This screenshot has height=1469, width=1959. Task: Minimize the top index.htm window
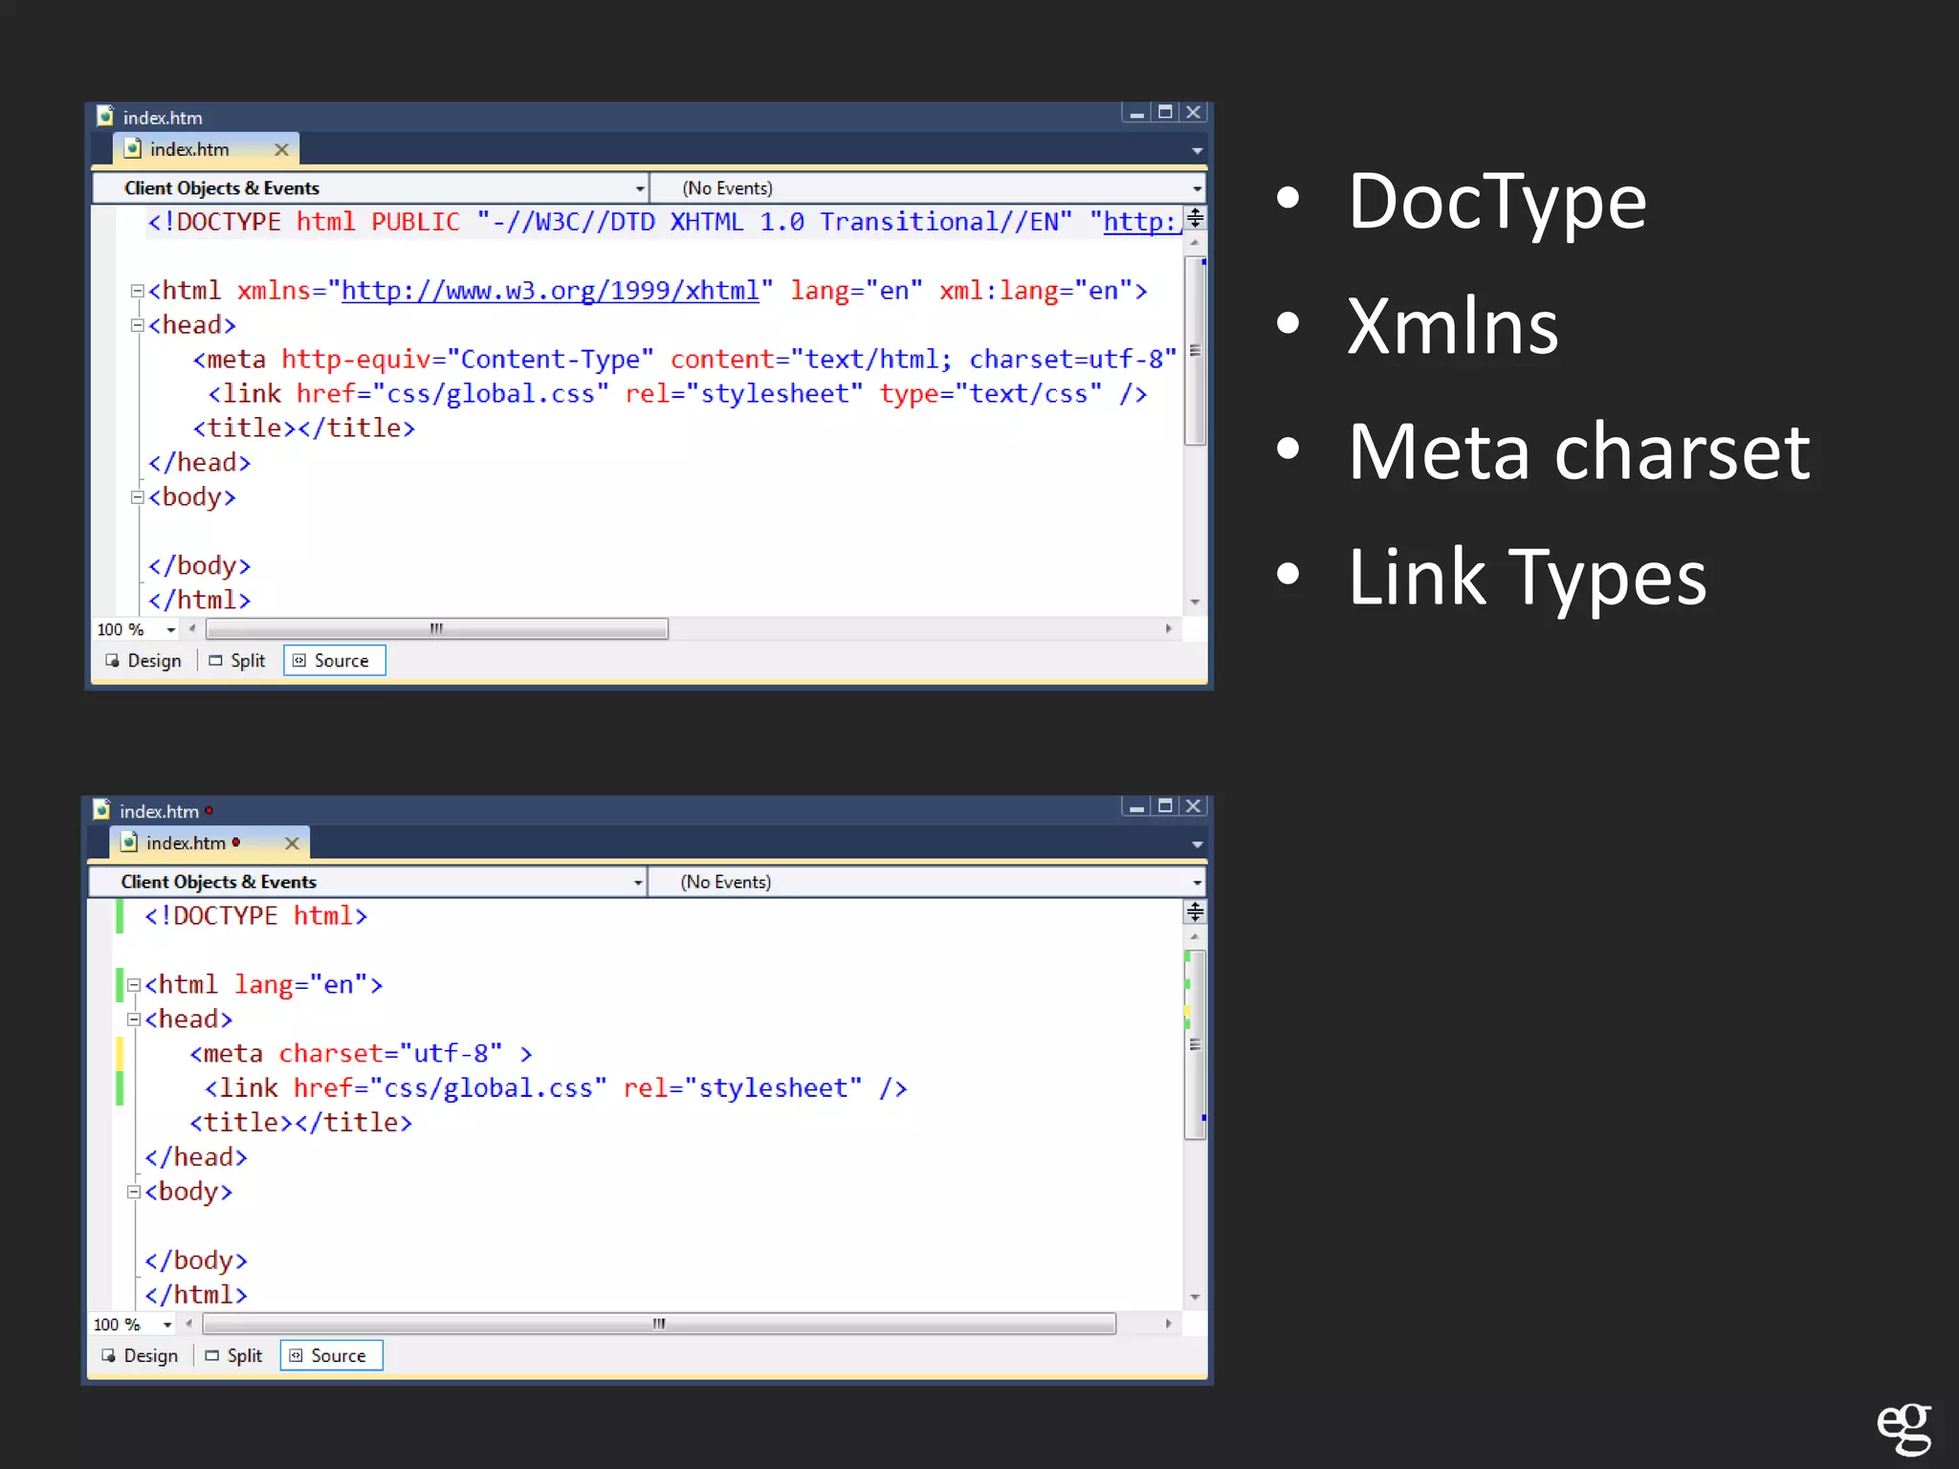coord(1136,113)
